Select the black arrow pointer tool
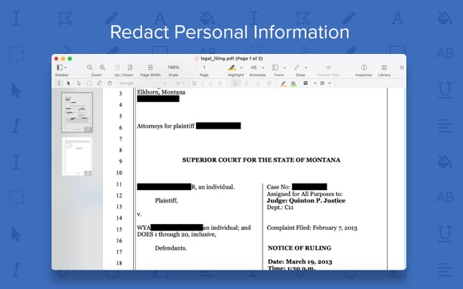The image size is (463, 289). point(69,84)
